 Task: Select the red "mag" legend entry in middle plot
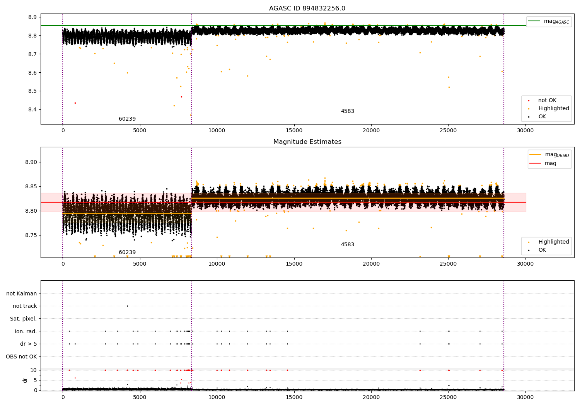(551, 164)
